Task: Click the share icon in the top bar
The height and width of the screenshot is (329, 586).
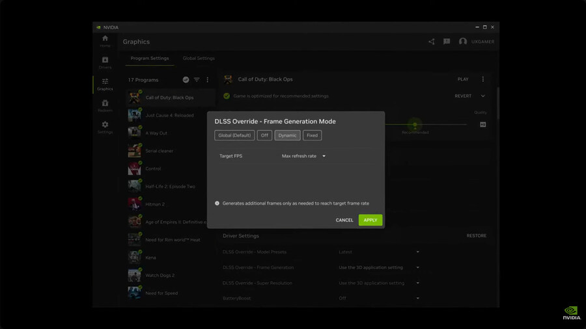Action: pyautogui.click(x=431, y=42)
